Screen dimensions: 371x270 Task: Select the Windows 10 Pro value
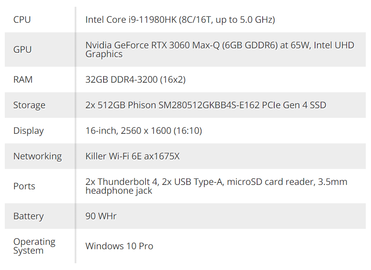coord(119,246)
